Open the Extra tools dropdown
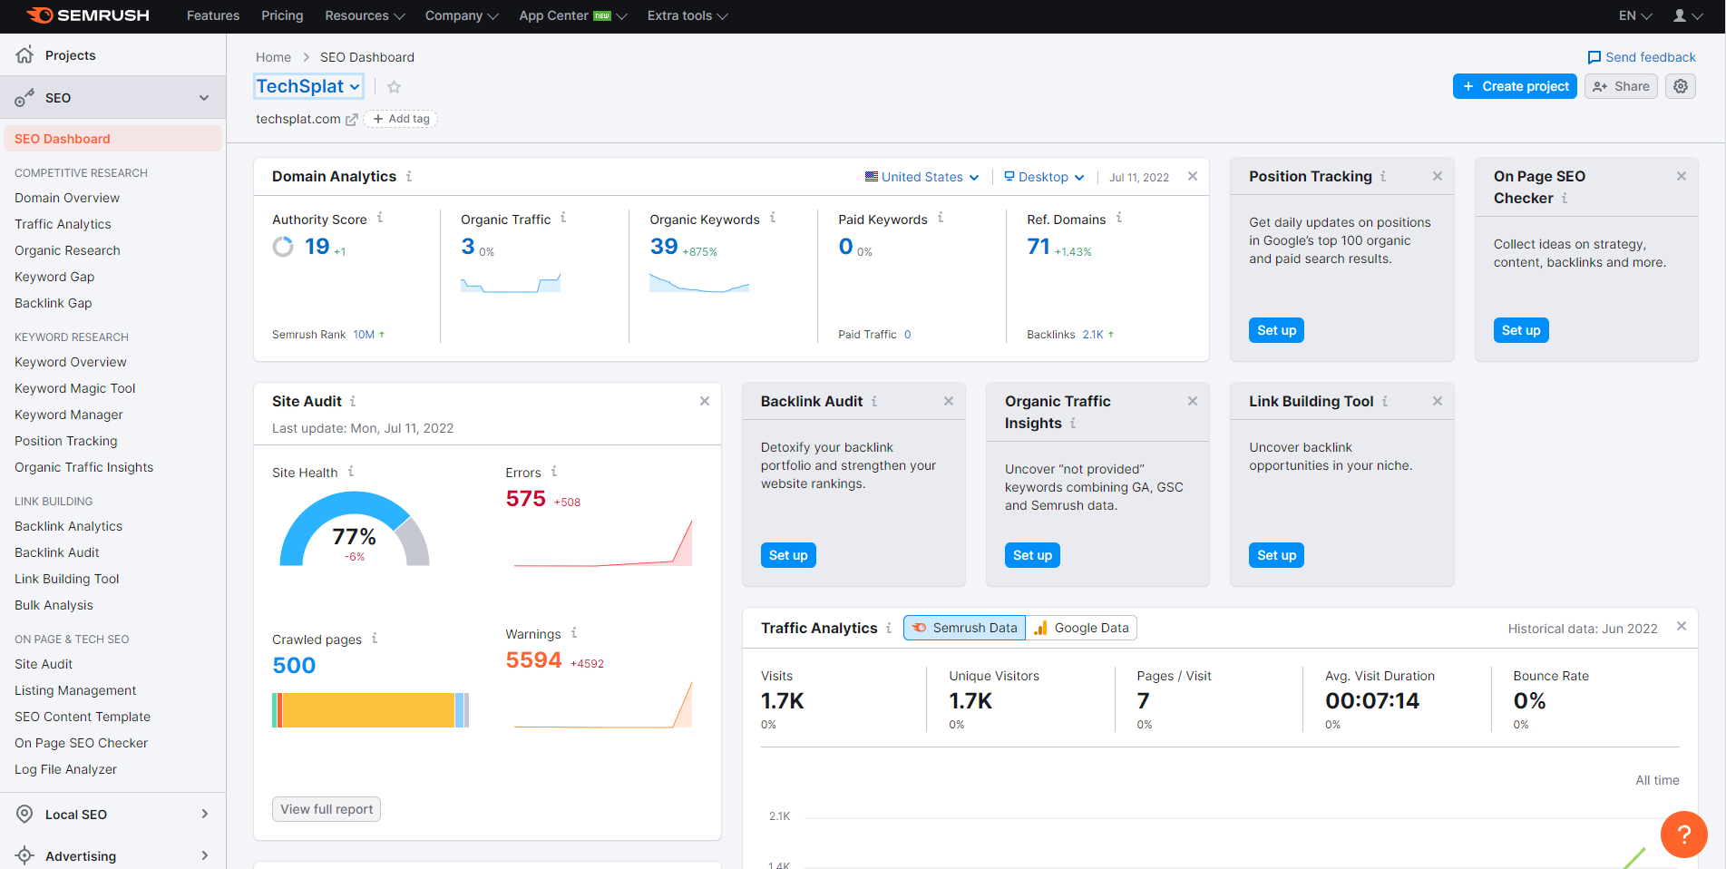This screenshot has width=1726, height=869. click(687, 15)
